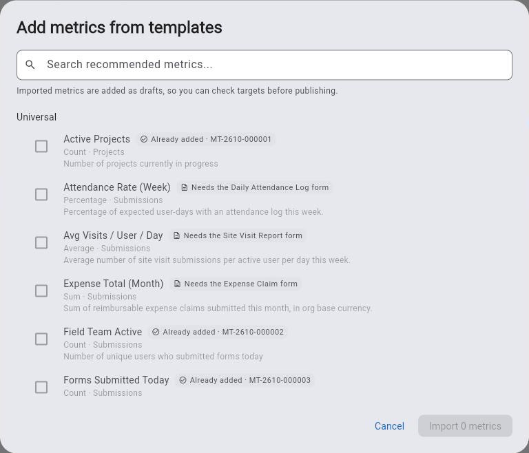Viewport: 529px width, 453px height.
Task: Click the checkmark icon beside Field Team Active
Action: click(x=156, y=332)
